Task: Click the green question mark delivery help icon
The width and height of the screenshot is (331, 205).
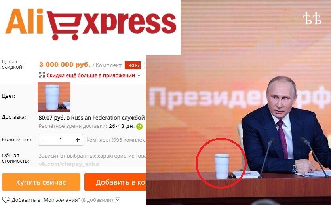Action: pyautogui.click(x=139, y=127)
